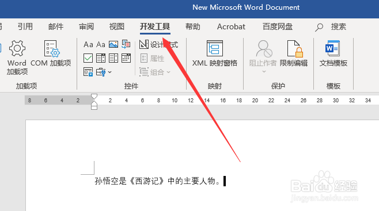Open the legacy tools toolbox icon
This screenshot has height=211, width=379.
[x=101, y=72]
